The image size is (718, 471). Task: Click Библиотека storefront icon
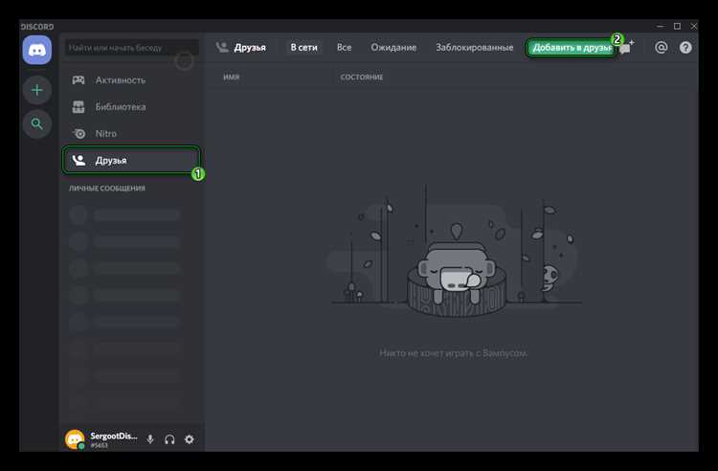coord(79,106)
